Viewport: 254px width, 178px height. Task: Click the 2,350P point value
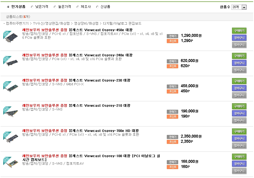[187, 141]
